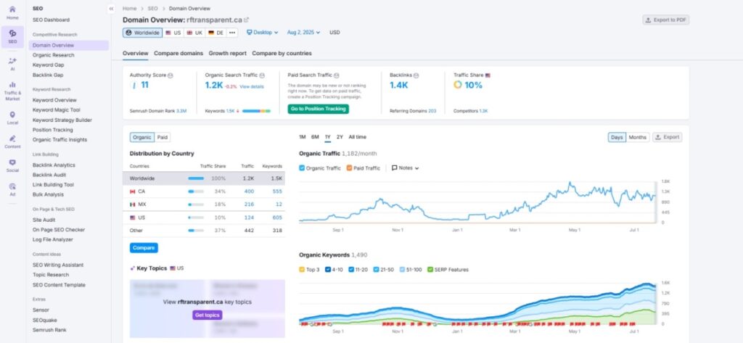
Task: Toggle the Paid Traffic checkbox
Action: click(x=349, y=168)
